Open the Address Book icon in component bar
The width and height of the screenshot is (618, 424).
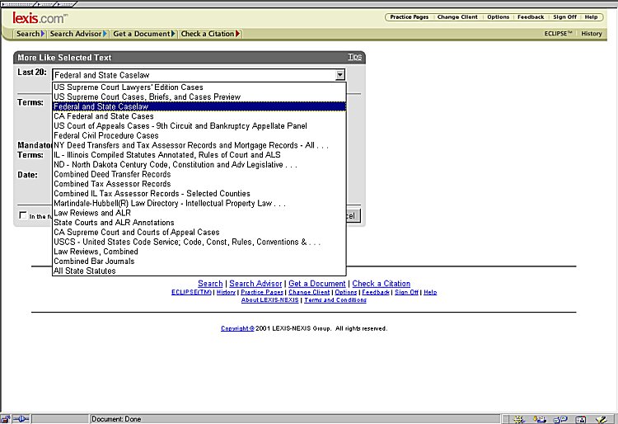click(x=581, y=419)
